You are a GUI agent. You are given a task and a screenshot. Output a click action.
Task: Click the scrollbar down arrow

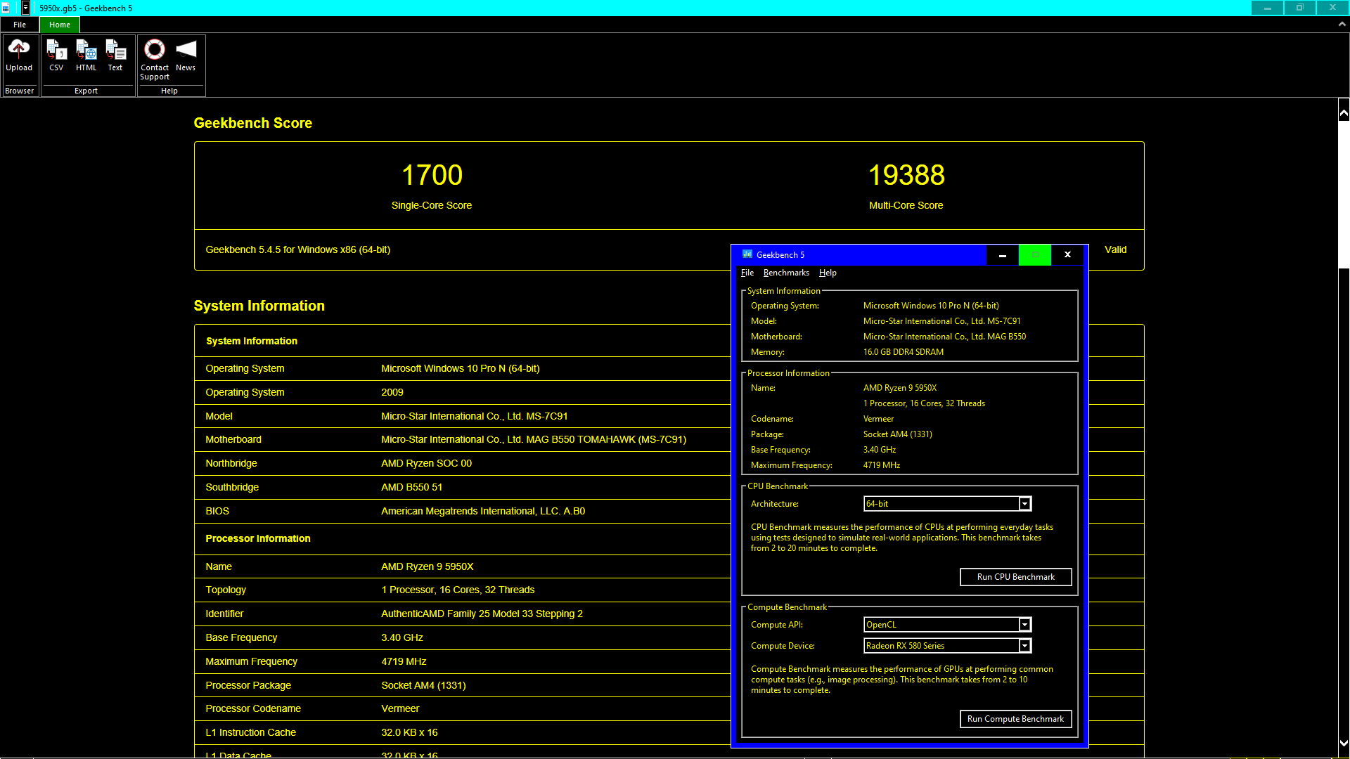pyautogui.click(x=1344, y=743)
